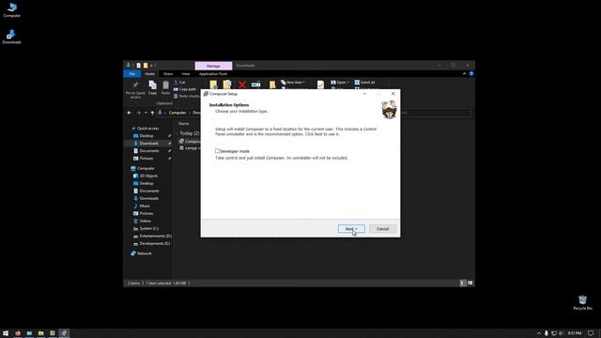Viewport: 601px width, 338px height.
Task: Open the File tab in Explorer
Action: (131, 73)
